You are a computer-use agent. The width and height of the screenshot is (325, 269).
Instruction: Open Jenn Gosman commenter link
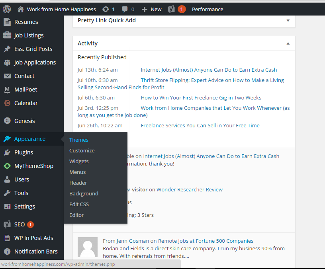pyautogui.click(x=133, y=241)
